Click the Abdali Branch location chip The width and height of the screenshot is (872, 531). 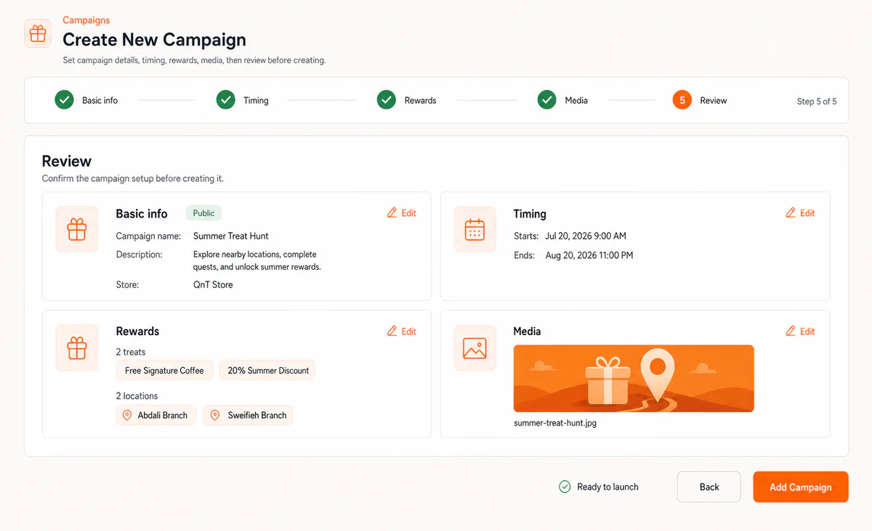pos(156,415)
